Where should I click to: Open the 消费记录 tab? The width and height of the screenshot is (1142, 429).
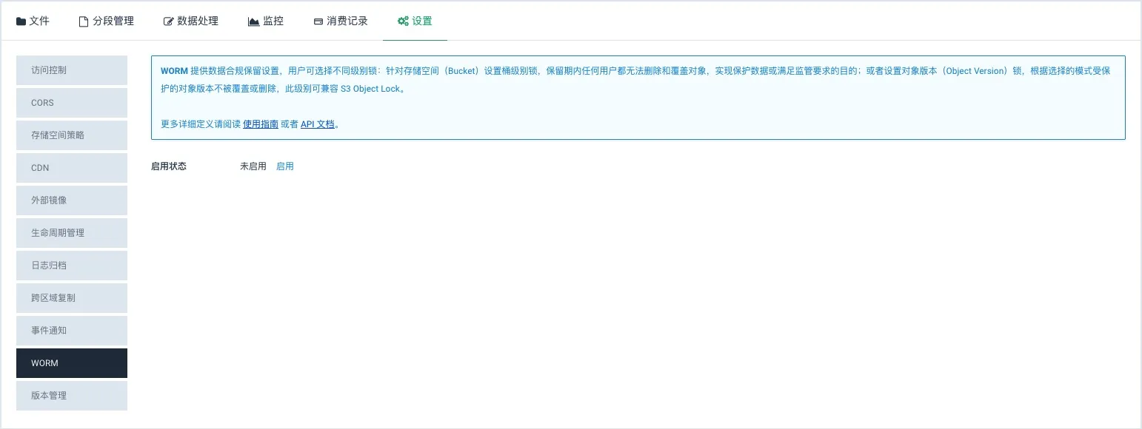[347, 21]
